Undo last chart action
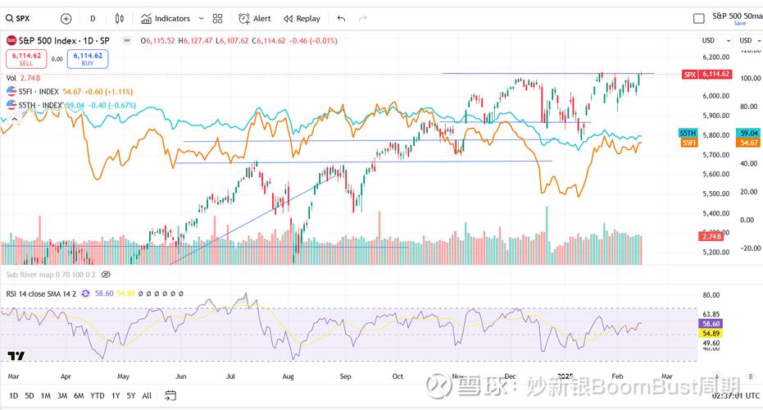The width and height of the screenshot is (763, 410). [x=341, y=19]
